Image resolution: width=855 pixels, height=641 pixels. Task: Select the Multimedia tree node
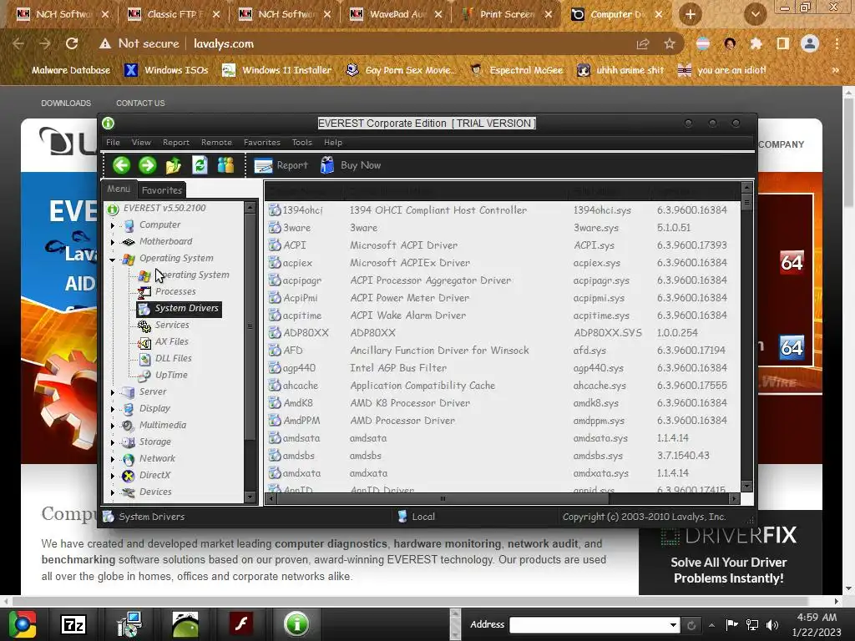[x=163, y=425]
